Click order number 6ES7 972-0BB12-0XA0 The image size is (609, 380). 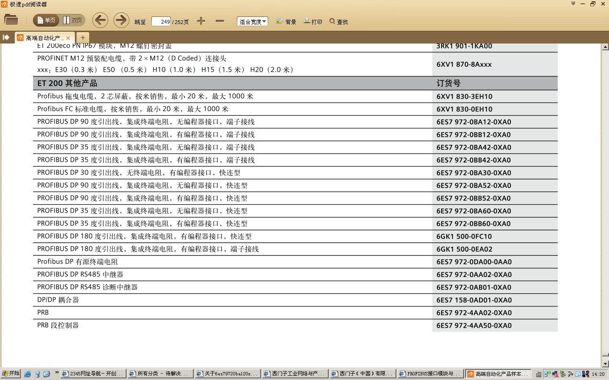[474, 135]
